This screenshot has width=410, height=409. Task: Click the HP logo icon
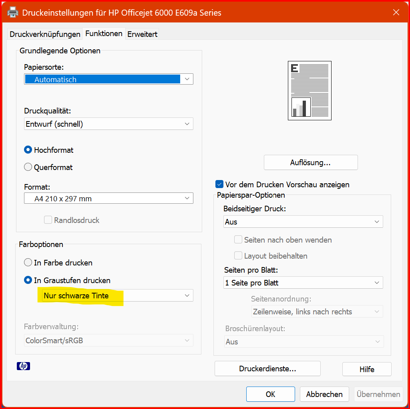(23, 366)
